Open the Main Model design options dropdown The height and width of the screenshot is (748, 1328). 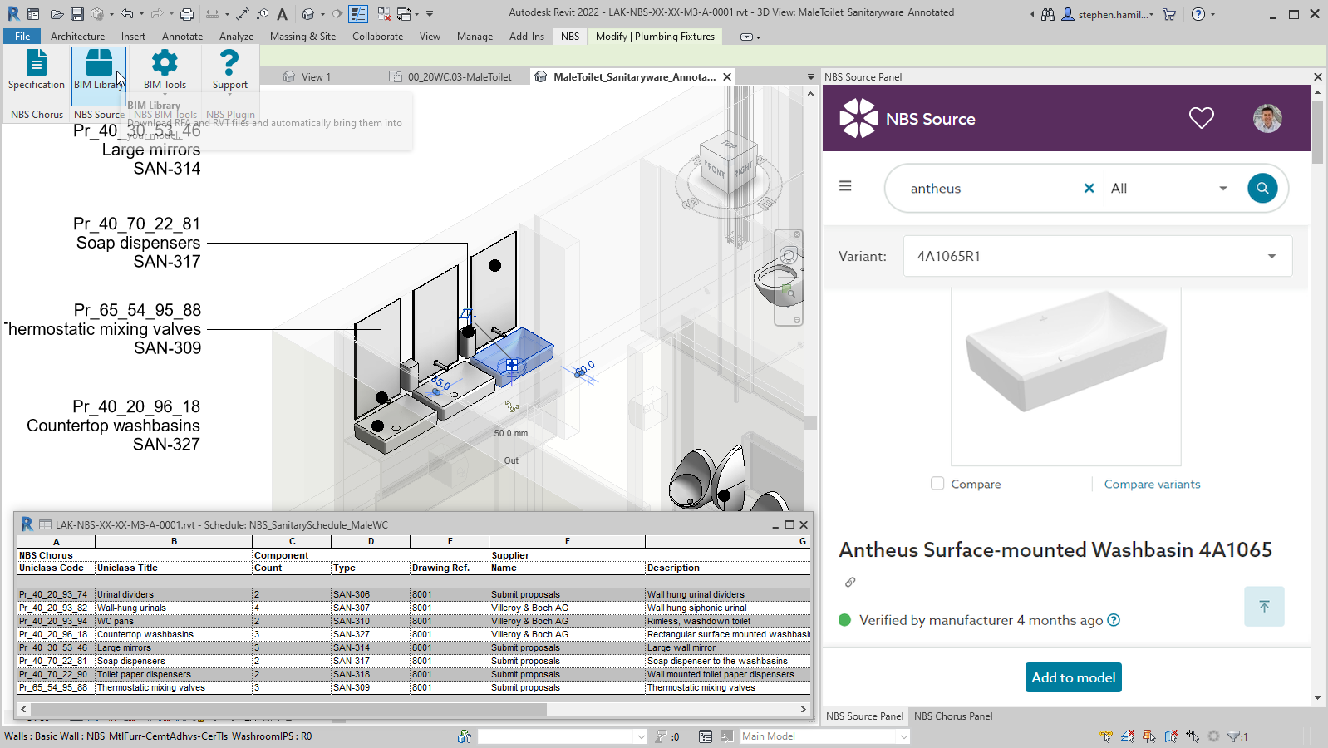tap(824, 736)
